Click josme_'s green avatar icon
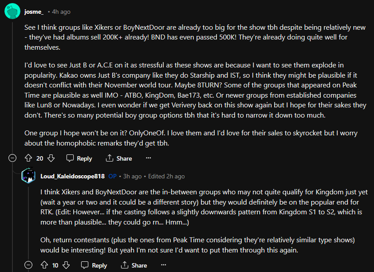 pos(12,12)
